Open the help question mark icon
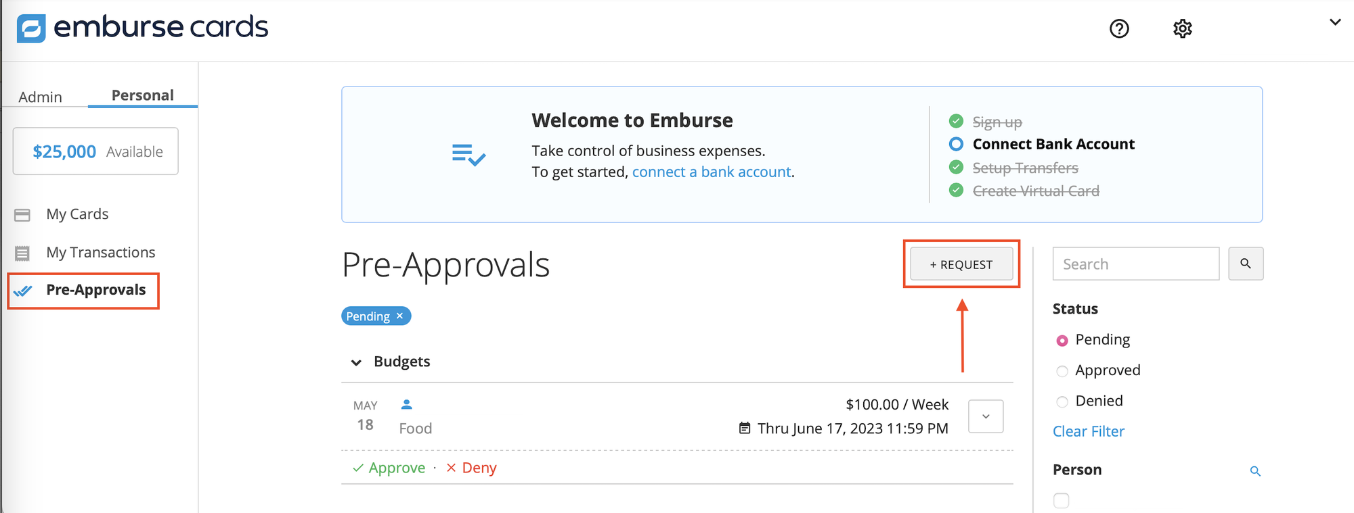This screenshot has width=1354, height=513. pyautogui.click(x=1119, y=28)
